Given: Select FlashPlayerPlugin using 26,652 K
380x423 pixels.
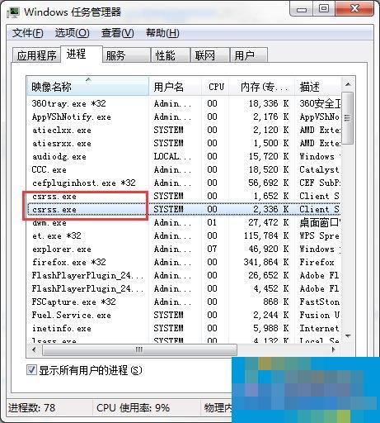Looking at the screenshot, I should tap(184, 275).
